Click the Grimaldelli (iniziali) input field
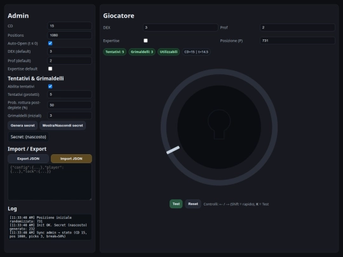 (70, 115)
